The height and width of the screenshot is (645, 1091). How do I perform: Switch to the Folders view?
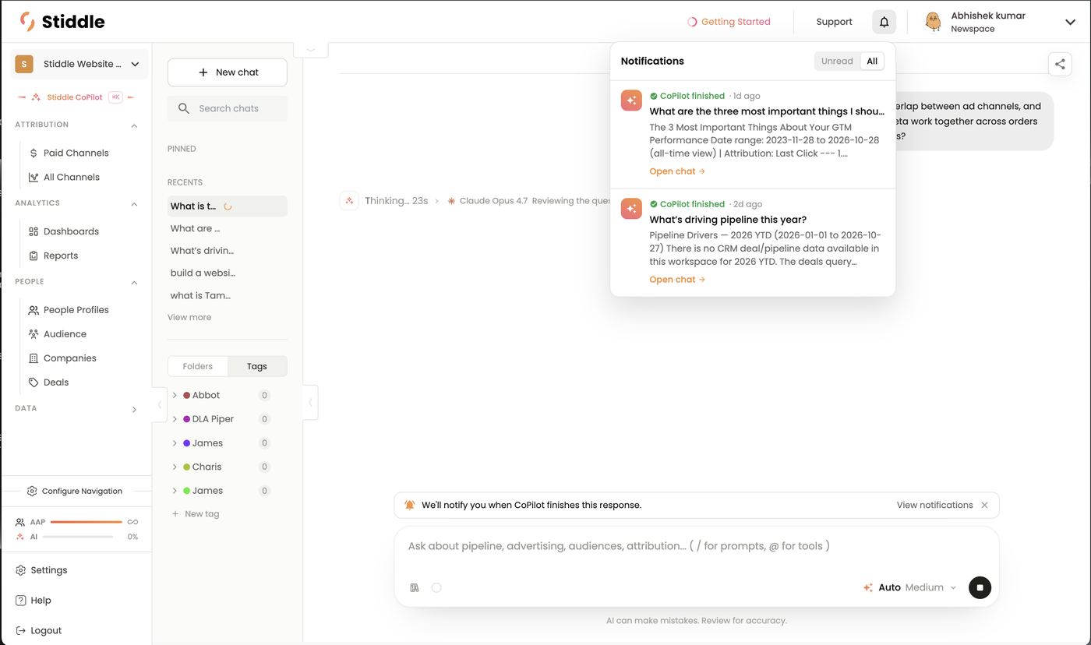pyautogui.click(x=197, y=366)
